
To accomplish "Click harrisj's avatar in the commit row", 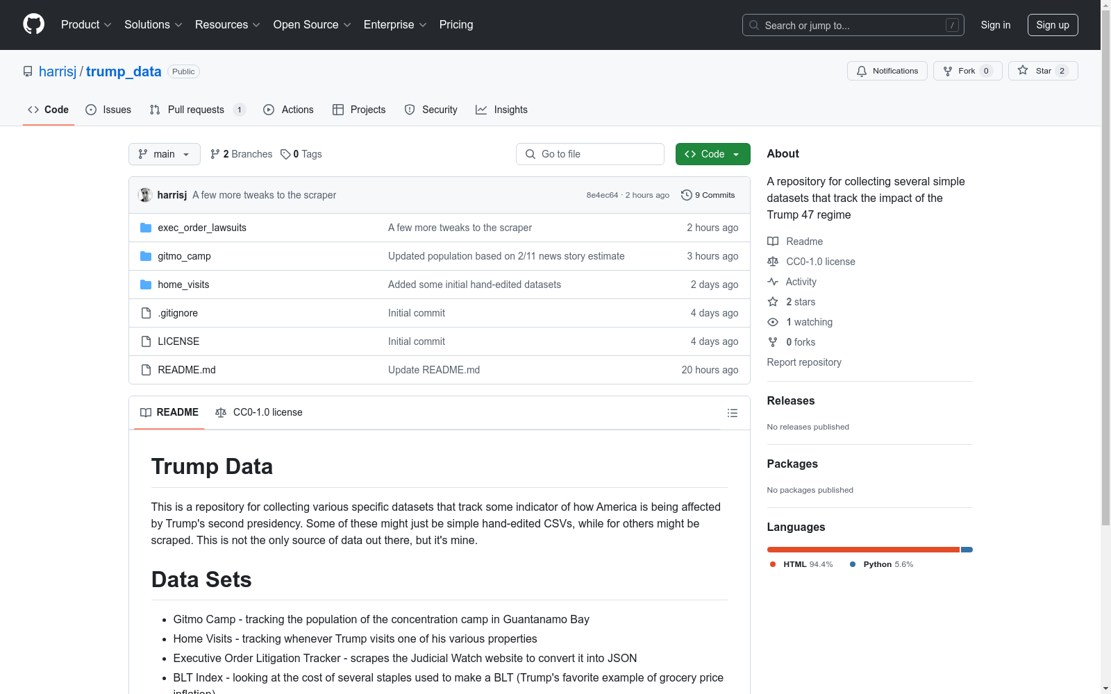I will pyautogui.click(x=145, y=195).
